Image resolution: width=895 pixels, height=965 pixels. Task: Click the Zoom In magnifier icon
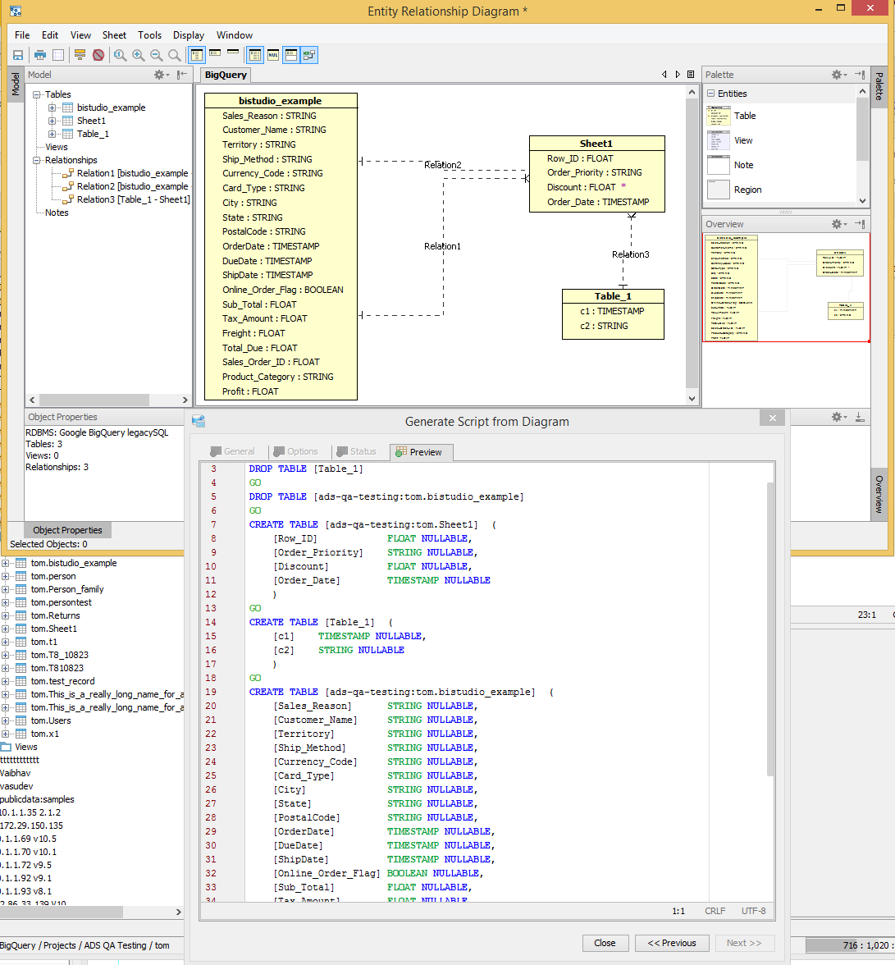[138, 55]
